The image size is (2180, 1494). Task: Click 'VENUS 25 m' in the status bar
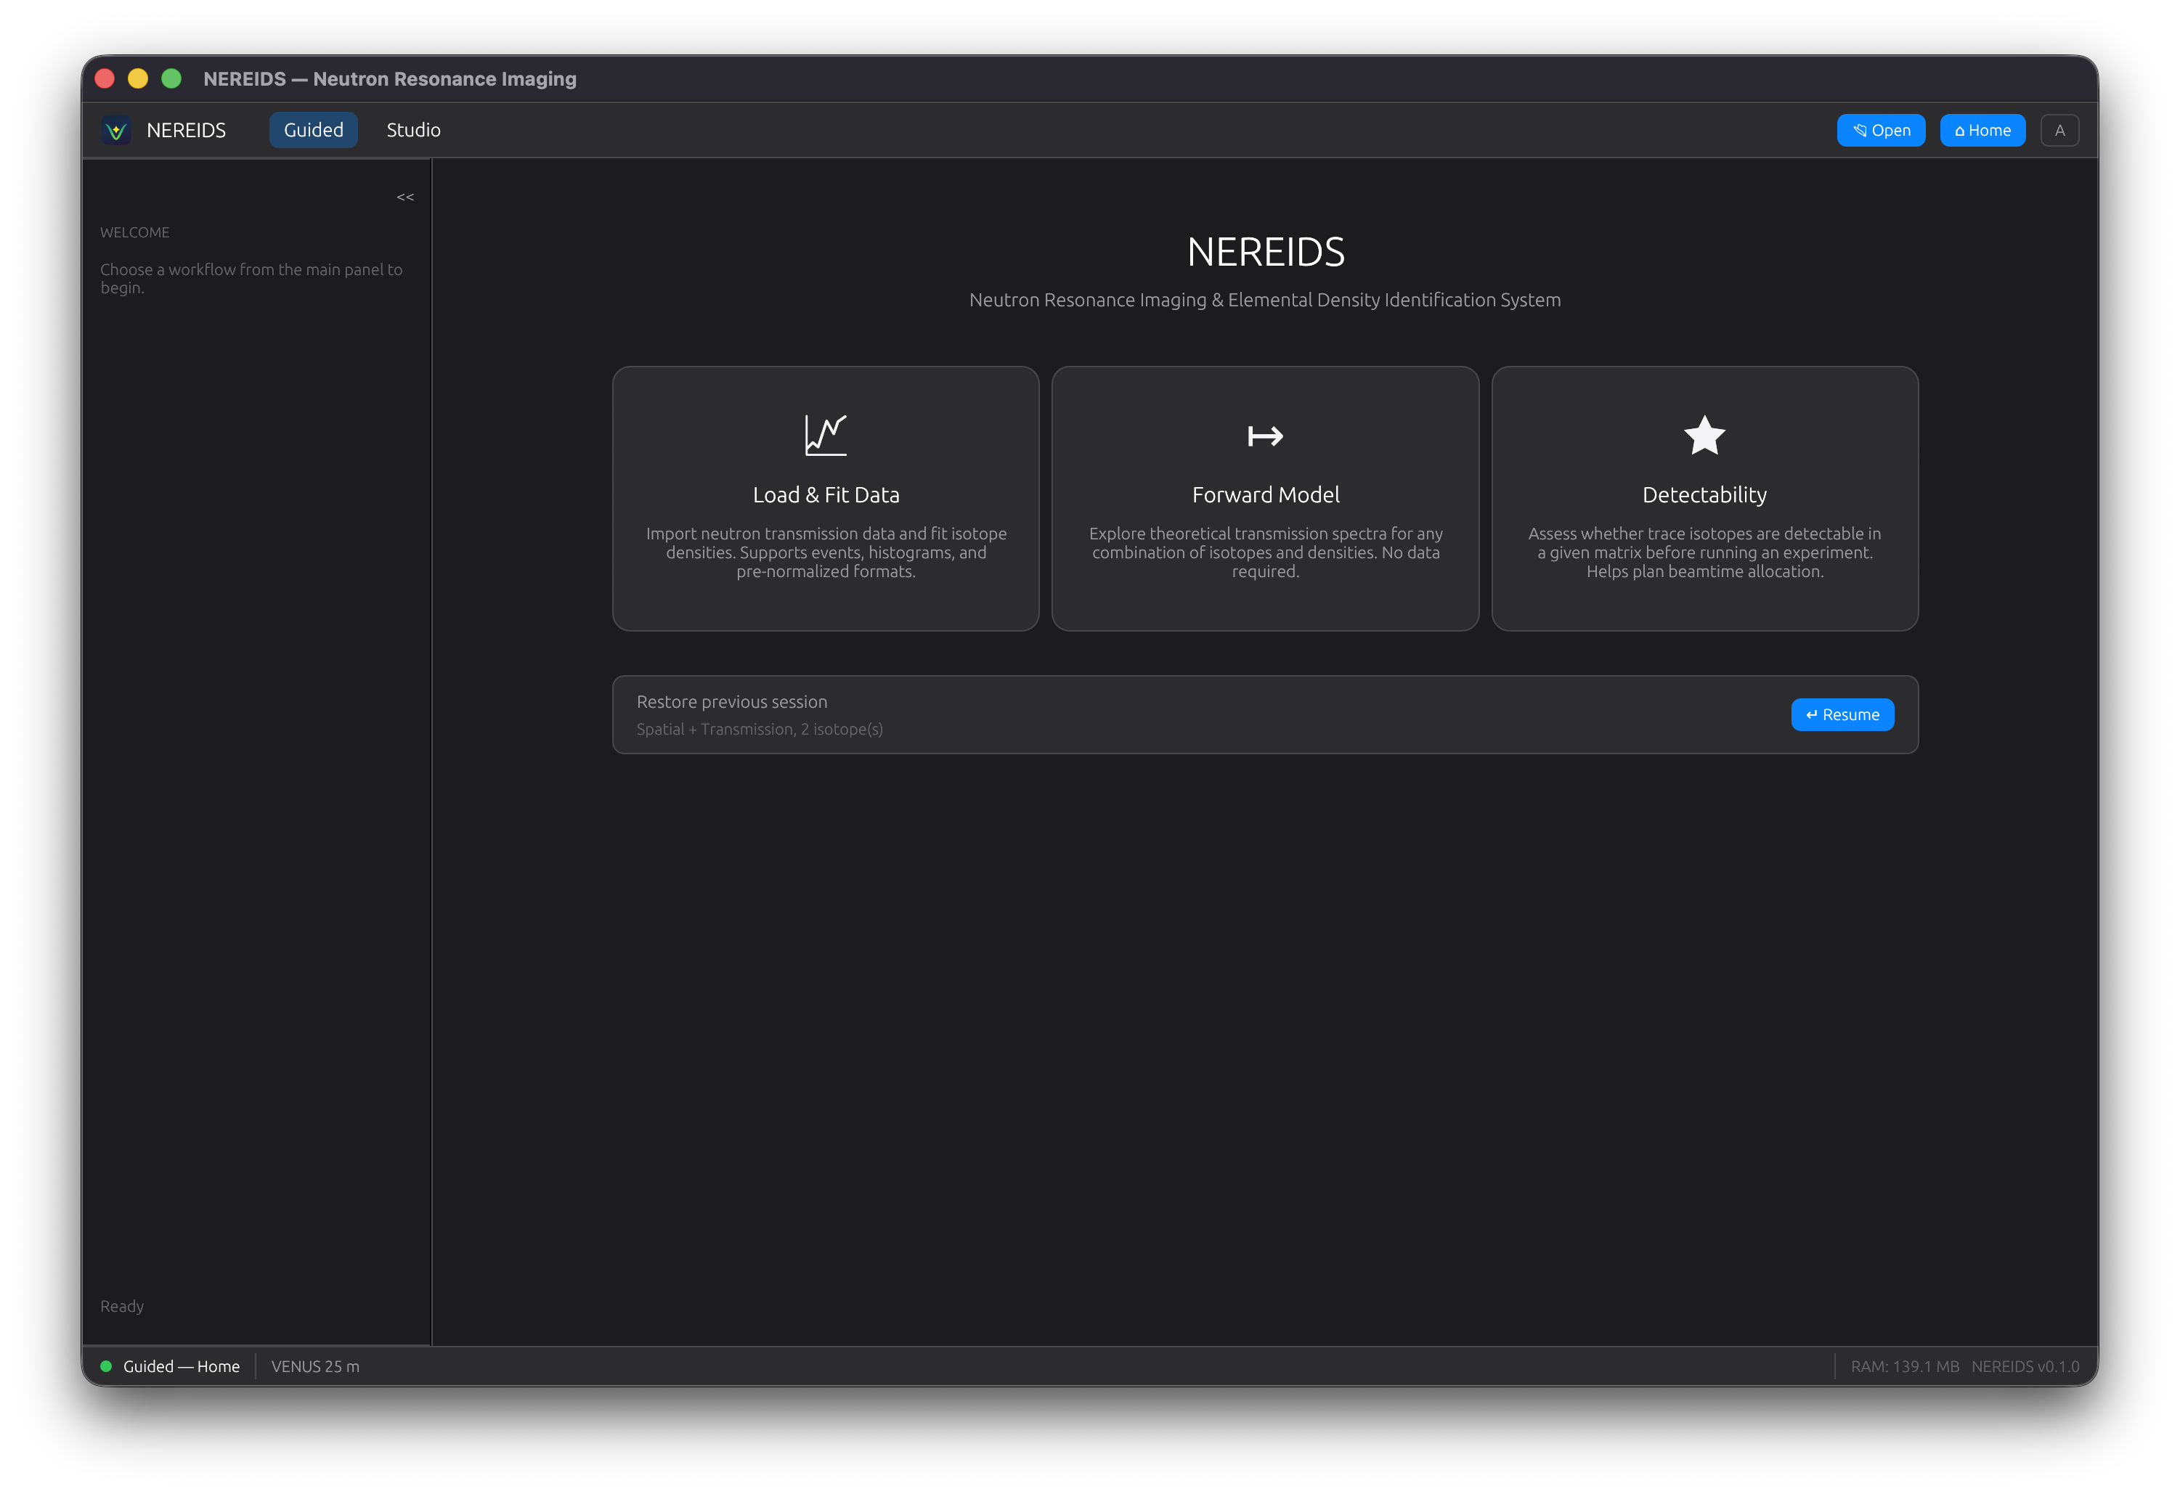click(x=314, y=1366)
